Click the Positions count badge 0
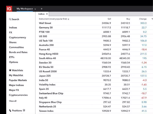153x114 pixels. [24, 110]
